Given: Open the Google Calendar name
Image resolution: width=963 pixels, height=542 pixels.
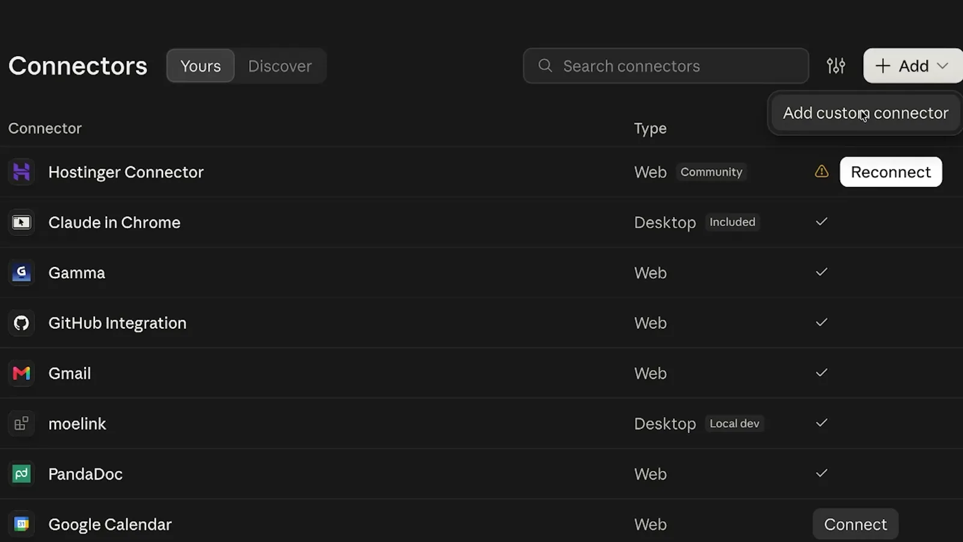Looking at the screenshot, I should pos(110,525).
